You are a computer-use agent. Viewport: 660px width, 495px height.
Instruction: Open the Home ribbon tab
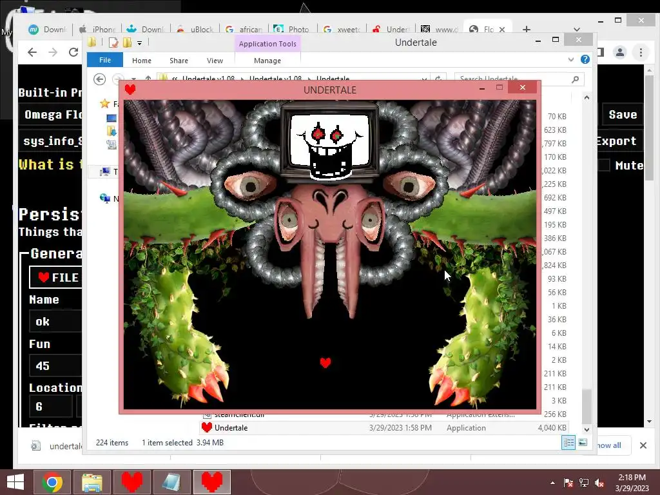point(141,61)
